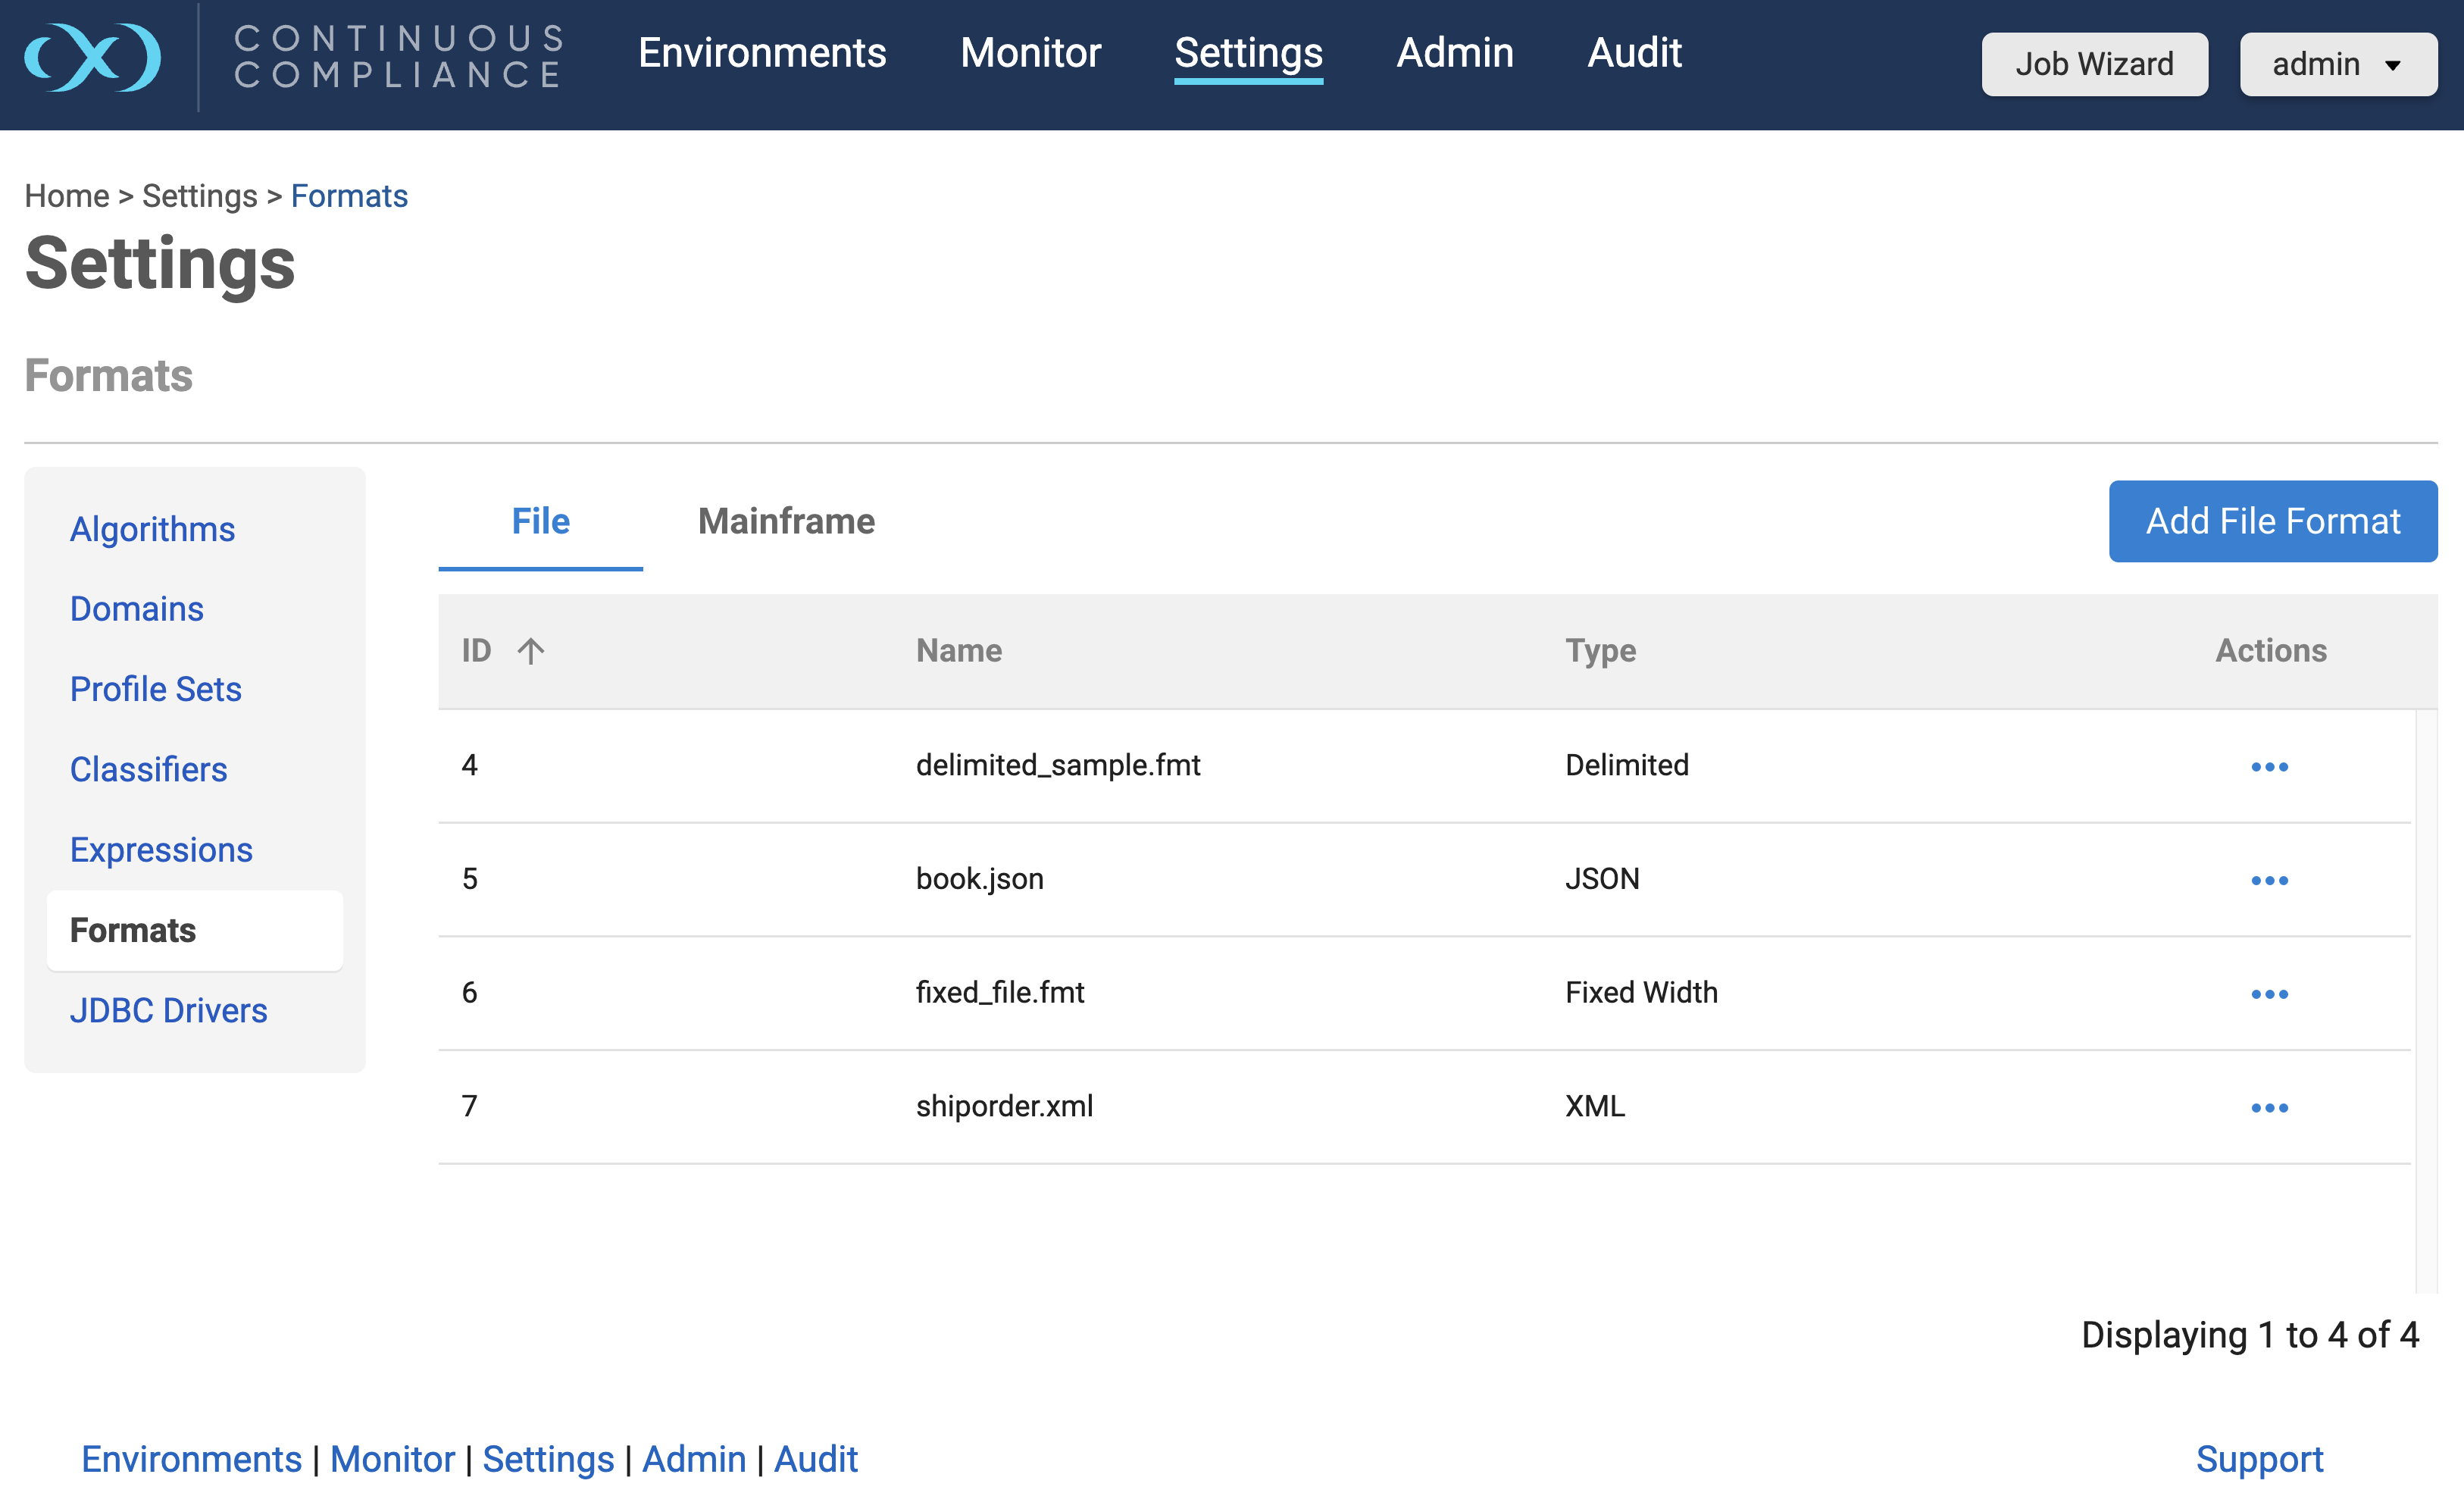The image size is (2464, 1493).
Task: Navigate to Profile Sets
Action: (x=156, y=689)
